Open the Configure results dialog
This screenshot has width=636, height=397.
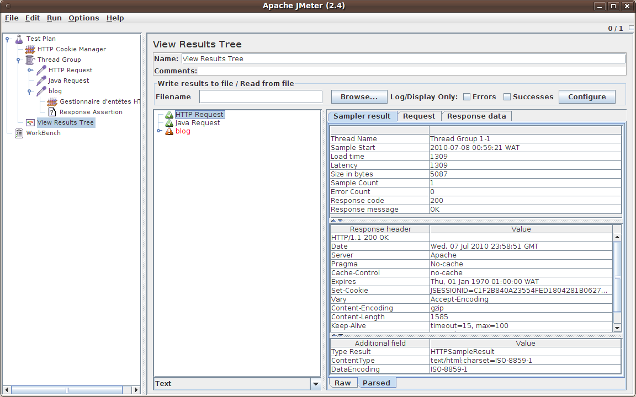tap(587, 96)
